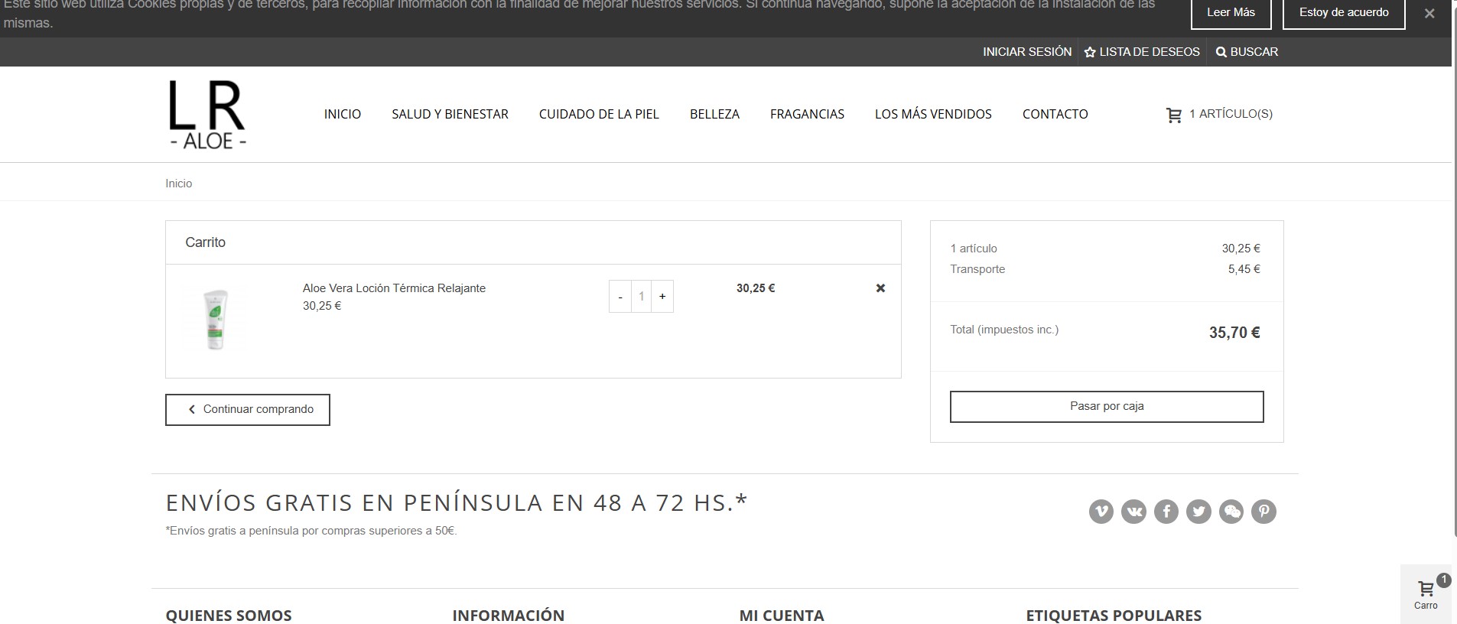Click the quantity input field
Viewport: 1457px width, 624px height.
[x=641, y=297]
